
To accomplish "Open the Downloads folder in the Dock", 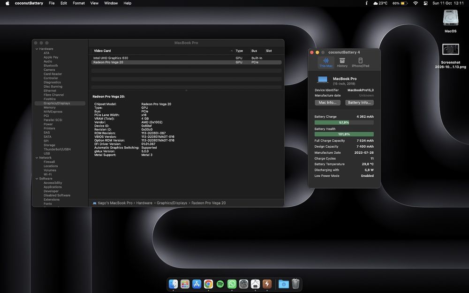I will pyautogui.click(x=284, y=284).
